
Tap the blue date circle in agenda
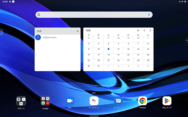[x=38, y=37]
